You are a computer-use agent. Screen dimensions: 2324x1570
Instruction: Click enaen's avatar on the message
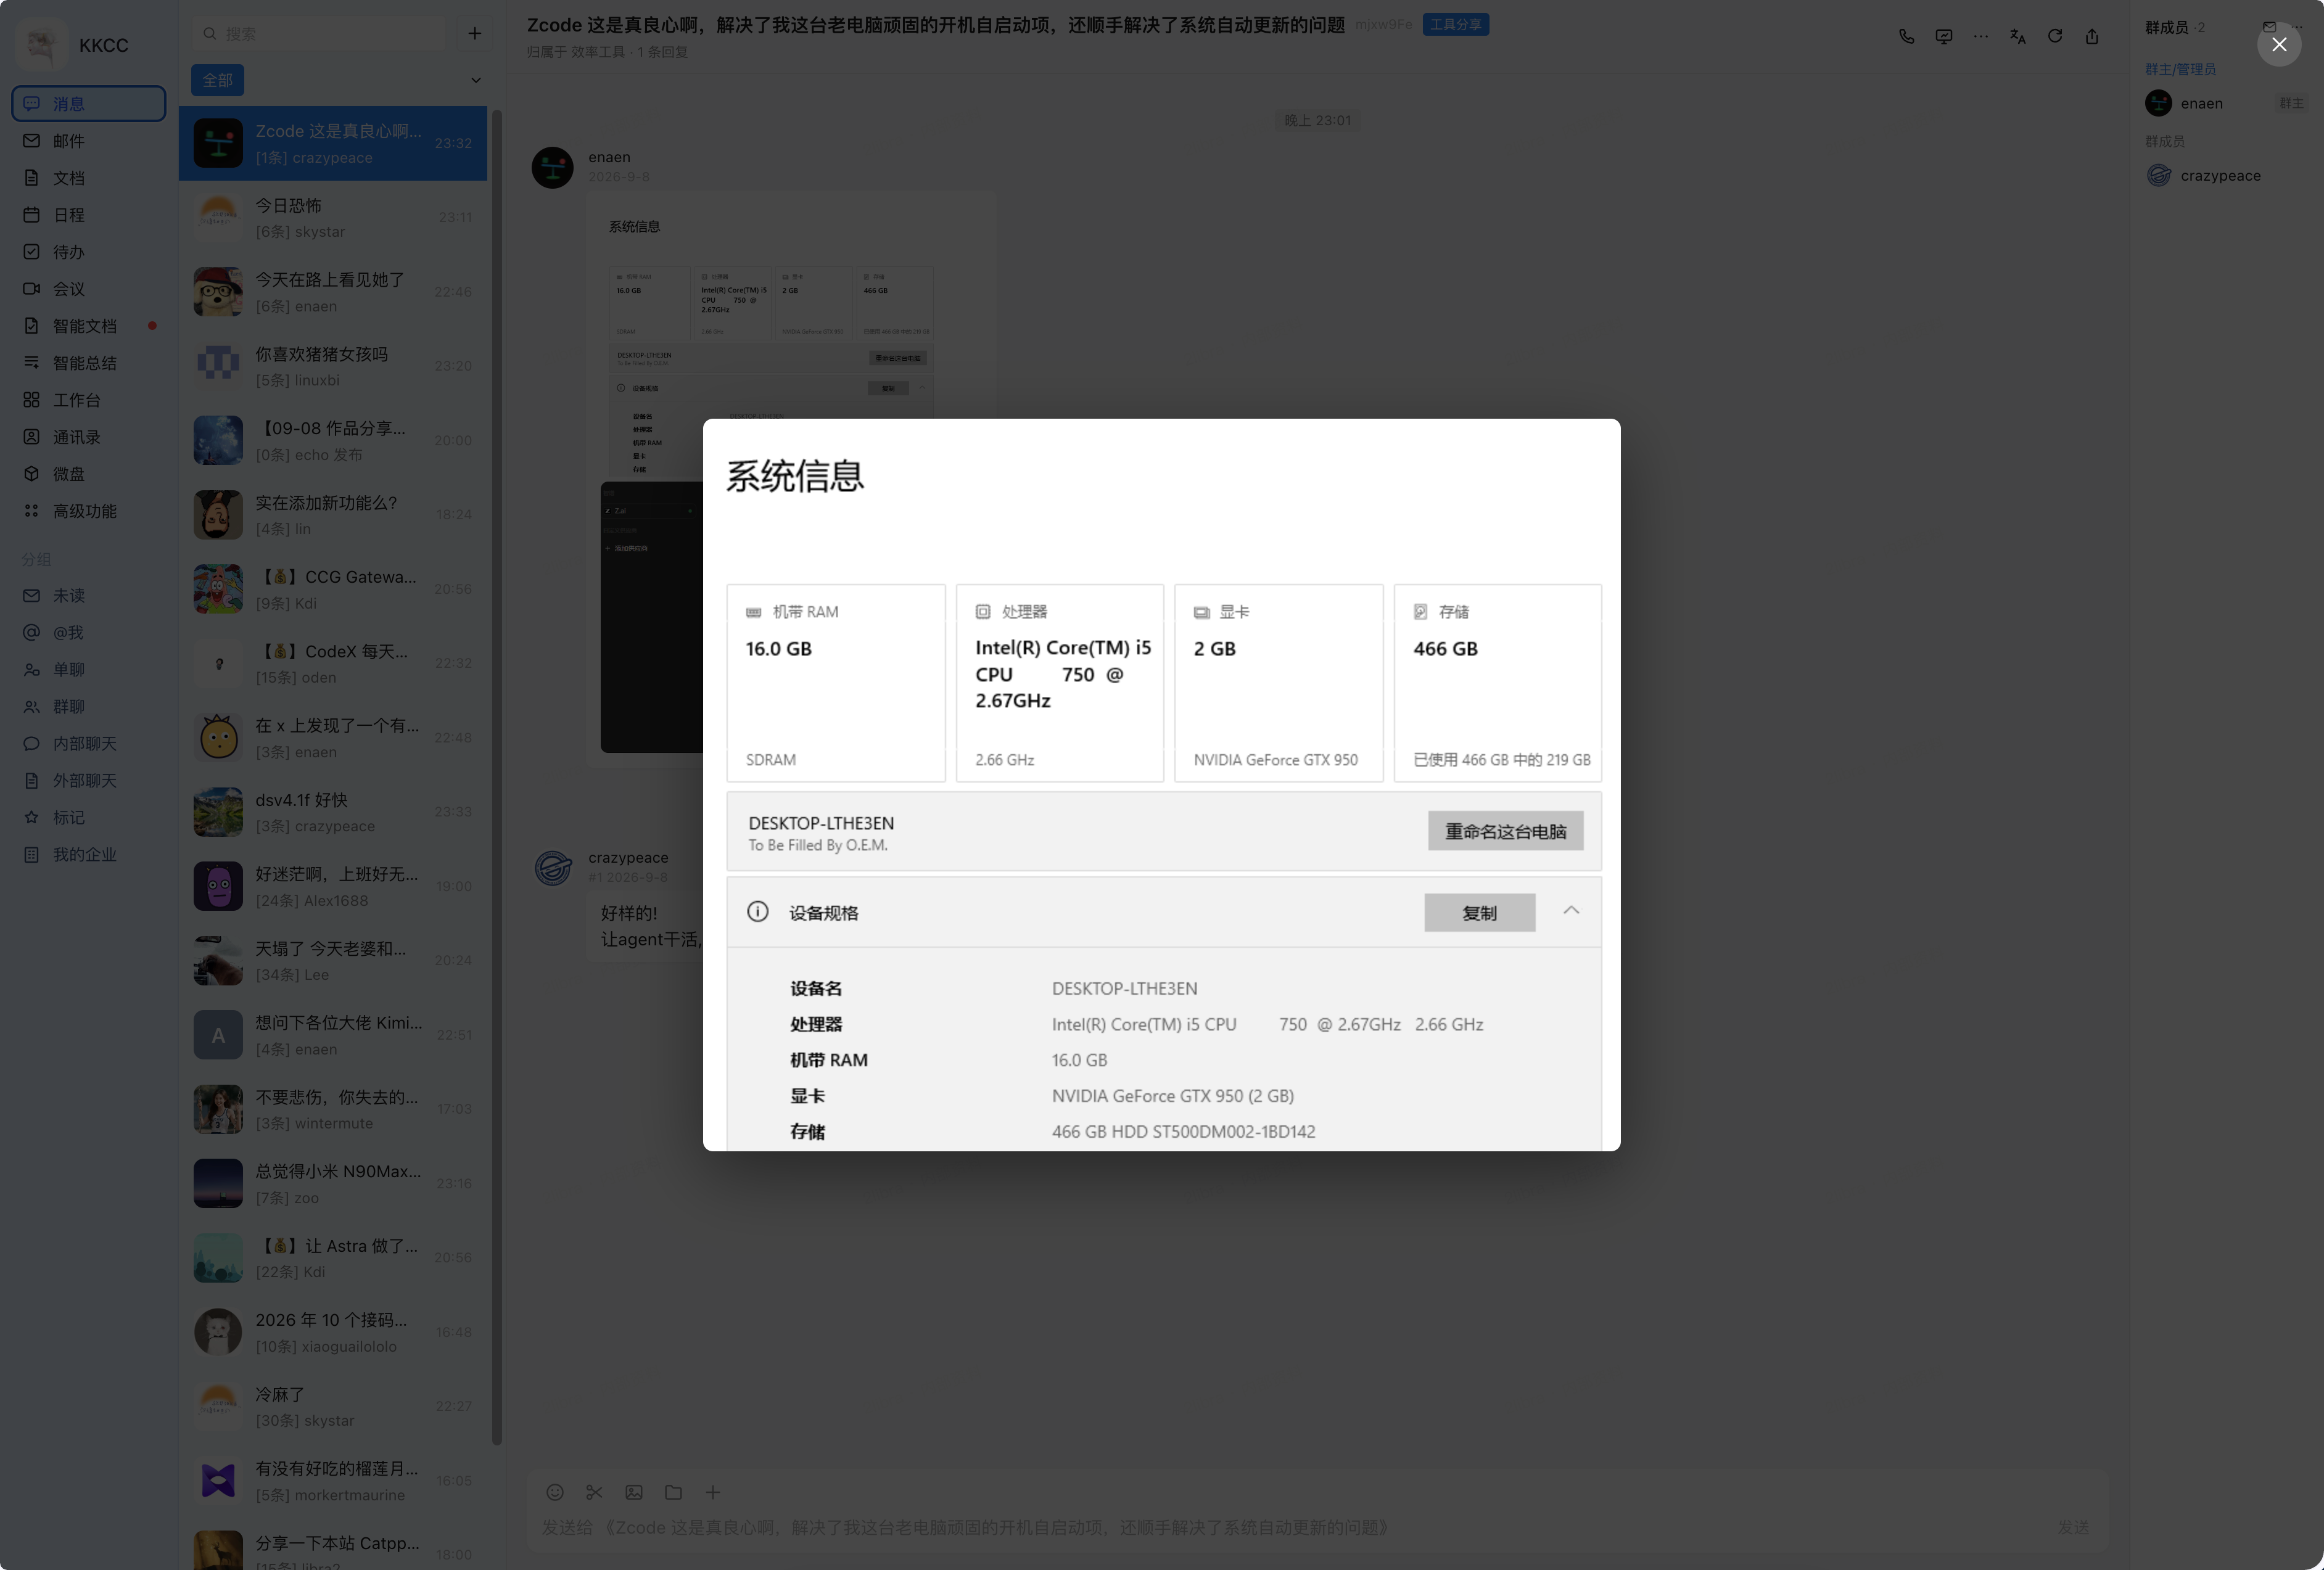coord(552,167)
